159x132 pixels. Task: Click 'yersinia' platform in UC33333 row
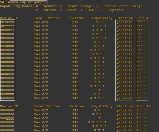point(125,22)
